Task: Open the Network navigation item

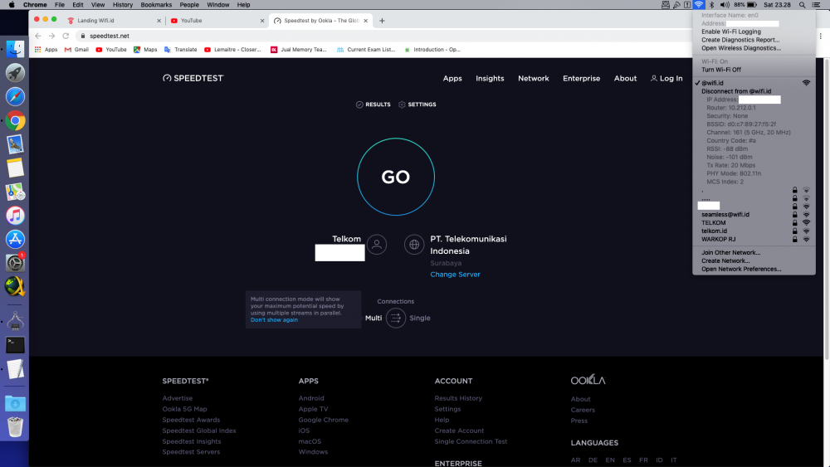Action: pos(533,78)
